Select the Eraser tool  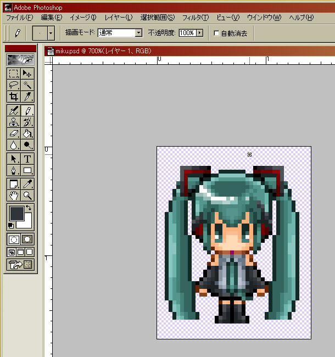[14, 133]
